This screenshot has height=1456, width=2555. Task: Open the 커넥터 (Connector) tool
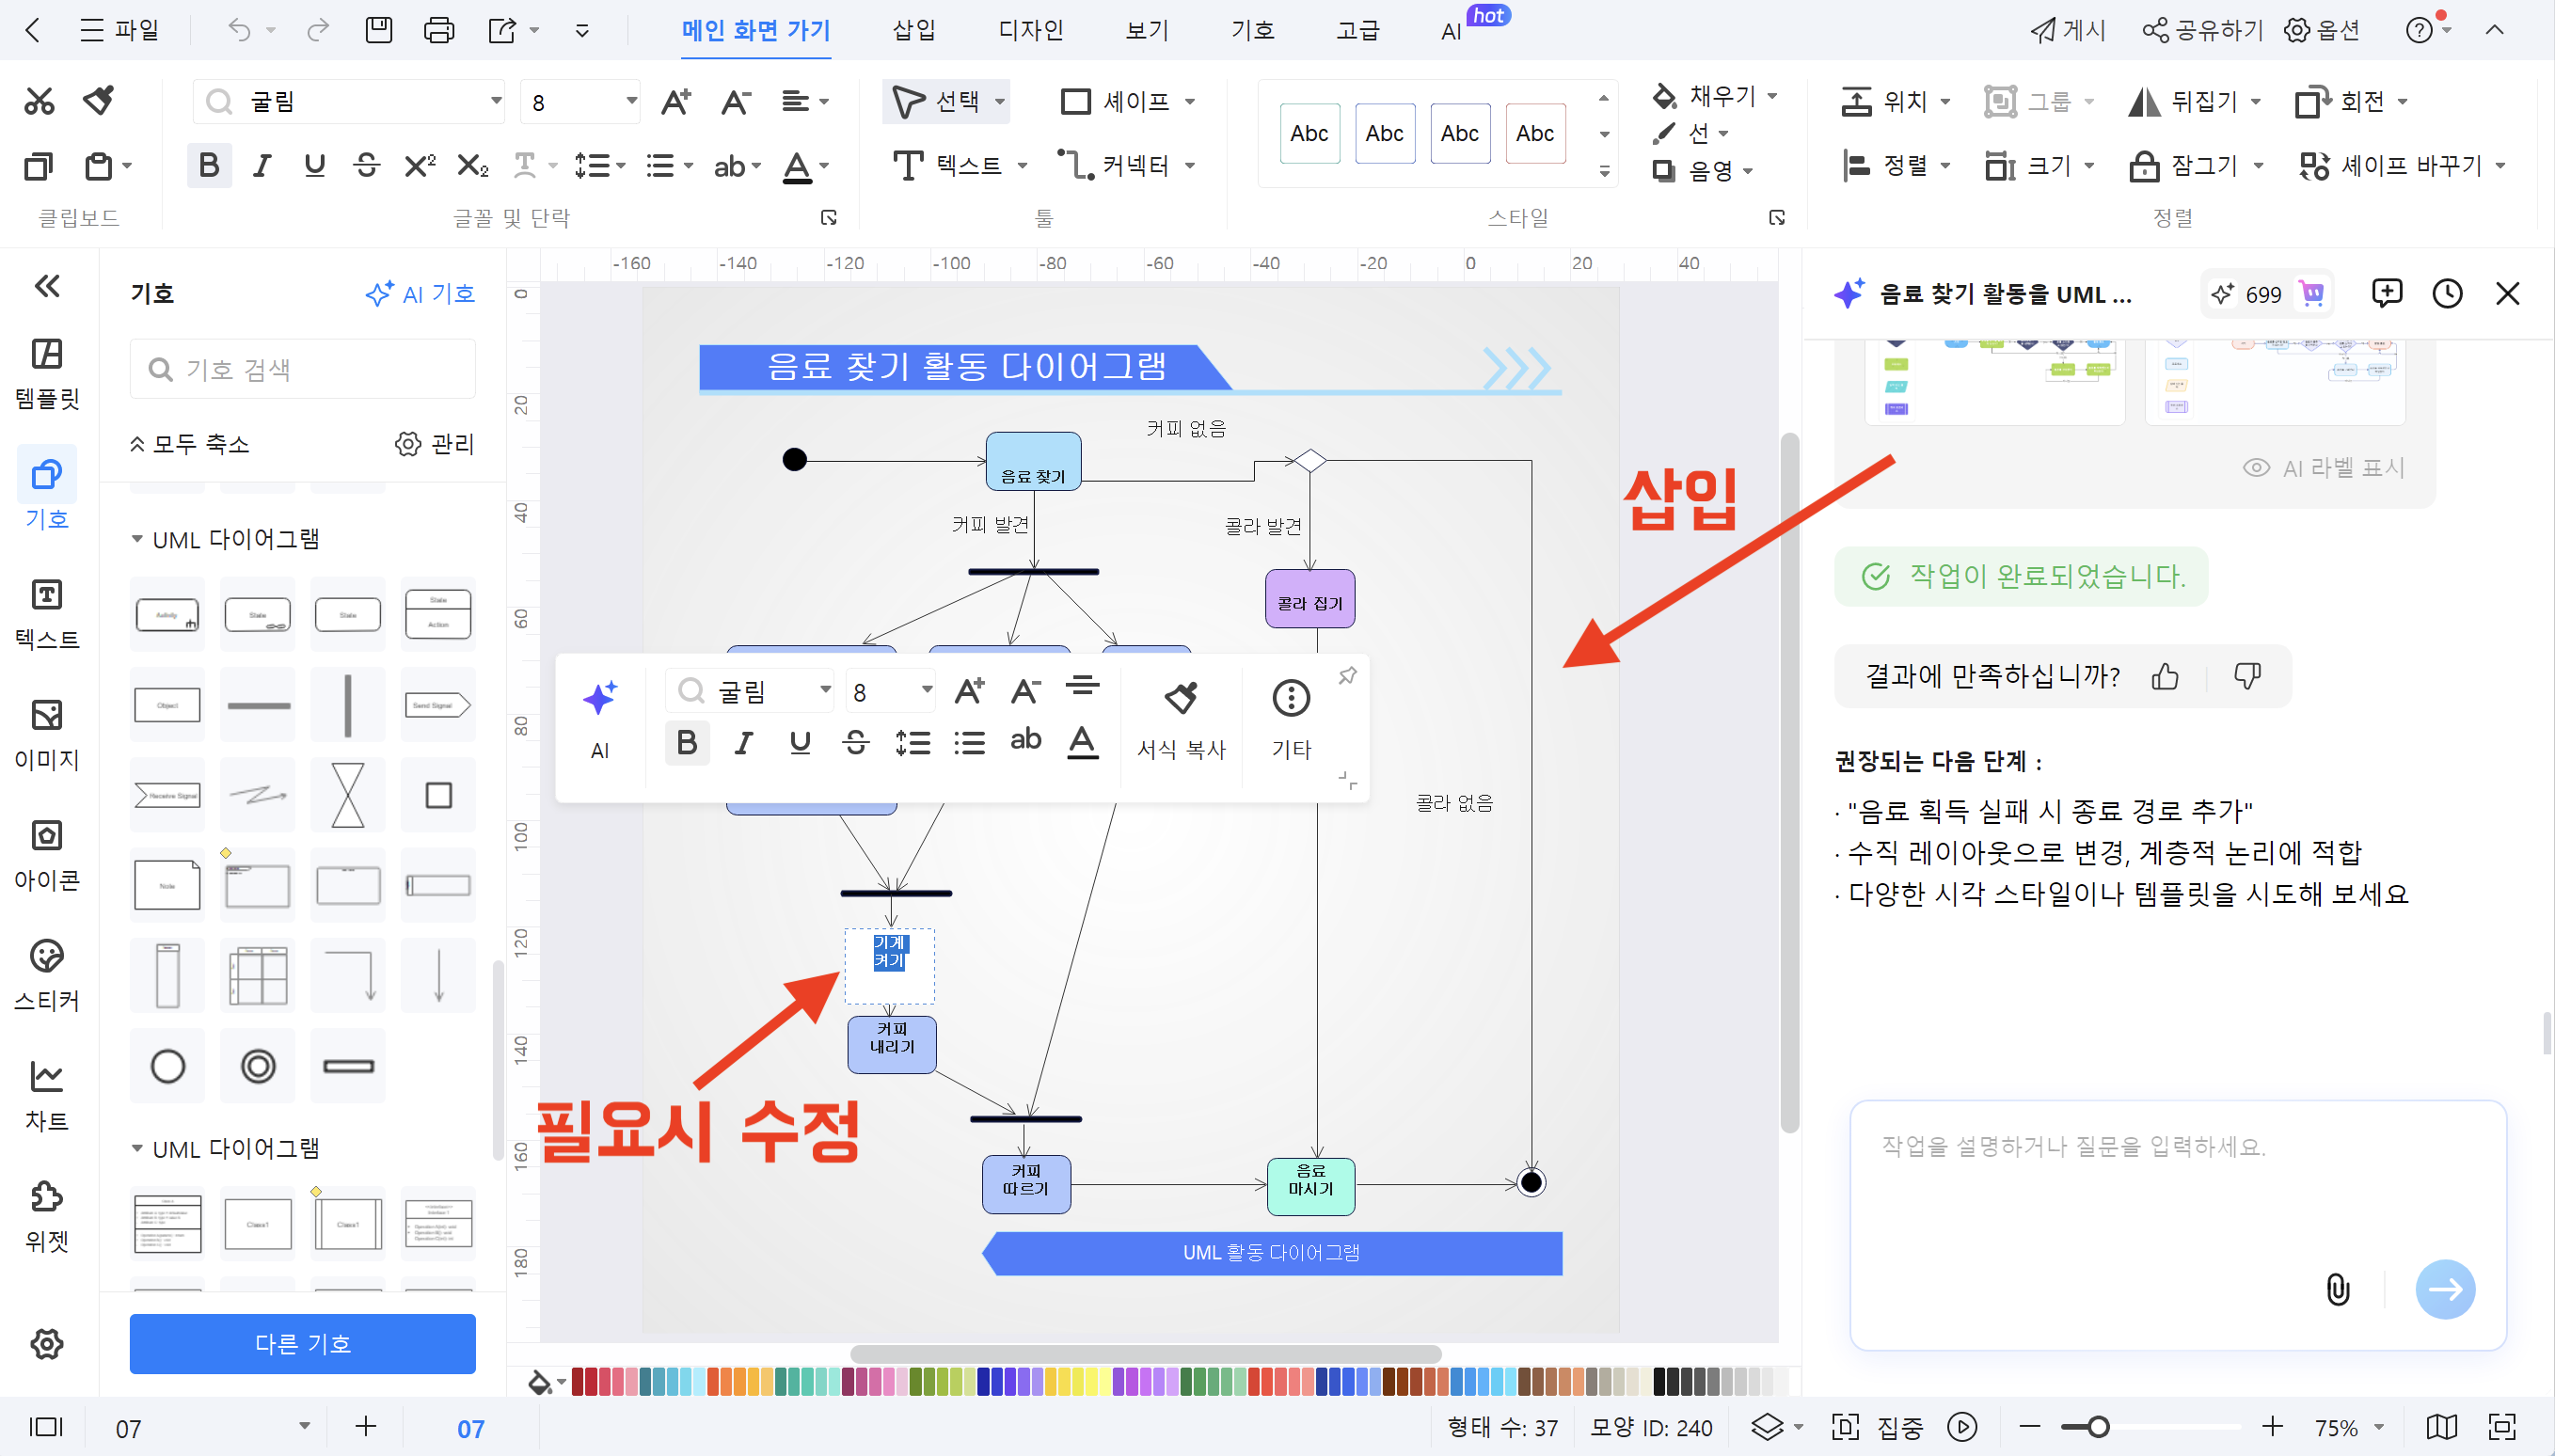tap(1127, 166)
